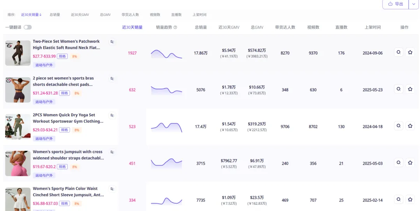This screenshot has height=211, width=420.
Task: Click the 2025-05-23 listing date
Action: tap(373, 90)
